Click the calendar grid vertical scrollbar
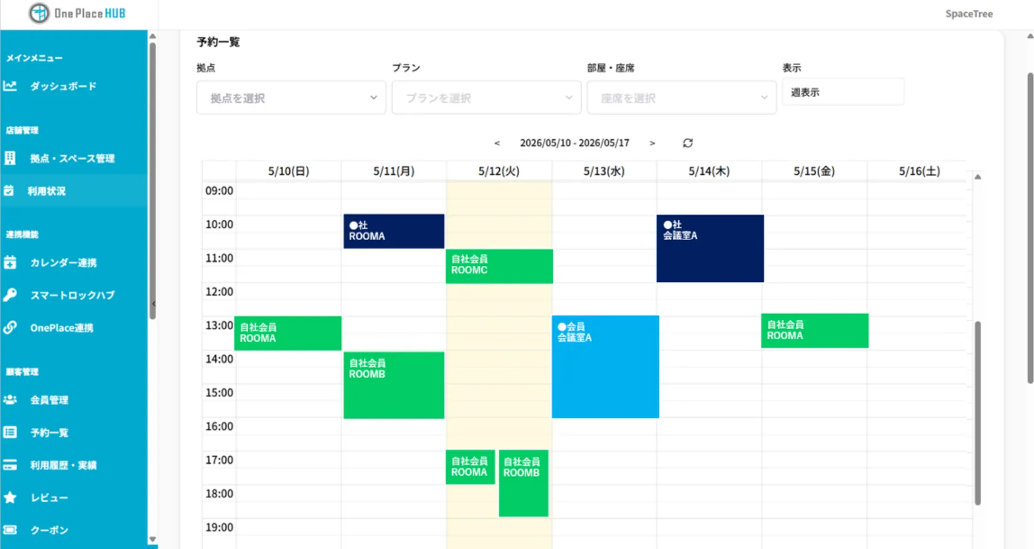Image resolution: width=1034 pixels, height=549 pixels. [x=977, y=413]
